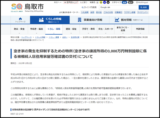Open the くらしの情報 main tab

point(50,20)
